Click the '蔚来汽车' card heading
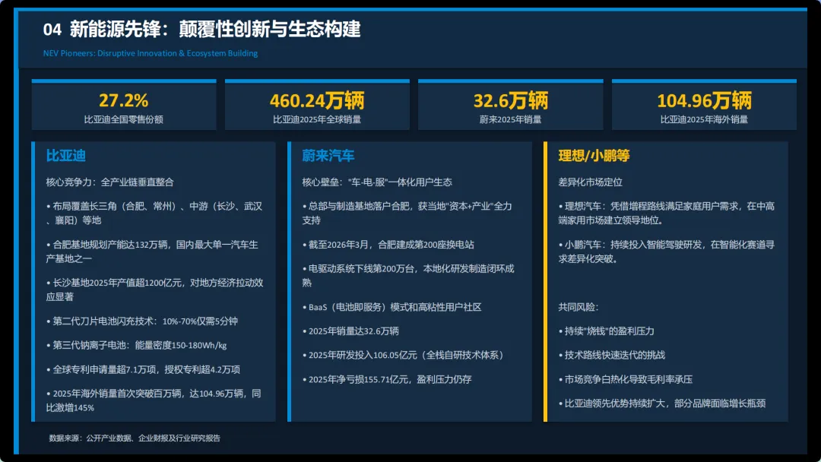Viewport: 821px width, 462px height. click(328, 156)
